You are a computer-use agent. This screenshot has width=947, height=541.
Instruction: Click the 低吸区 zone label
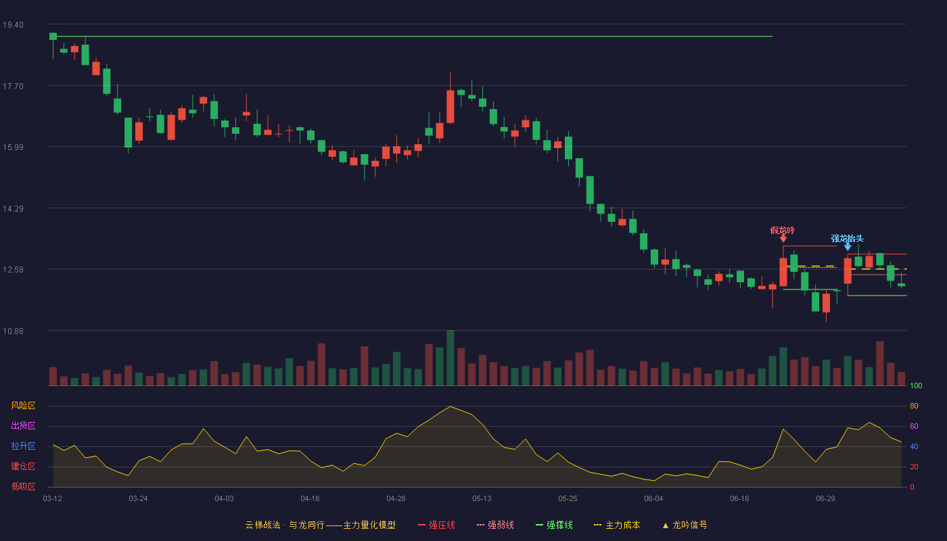point(24,486)
